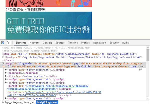Open the Audits tab
The width and height of the screenshot is (150, 104).
(x=126, y=43)
